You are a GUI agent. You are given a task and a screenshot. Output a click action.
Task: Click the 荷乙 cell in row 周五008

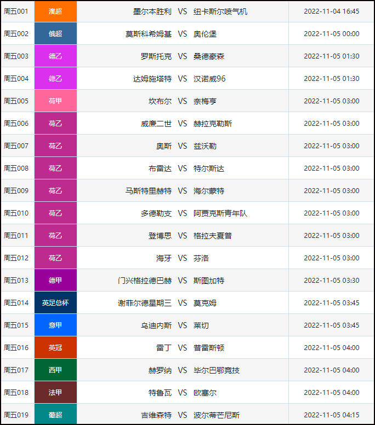tap(55, 168)
